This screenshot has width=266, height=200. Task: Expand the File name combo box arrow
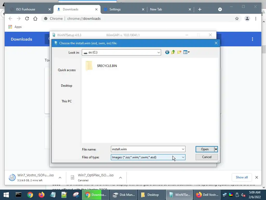(183, 149)
